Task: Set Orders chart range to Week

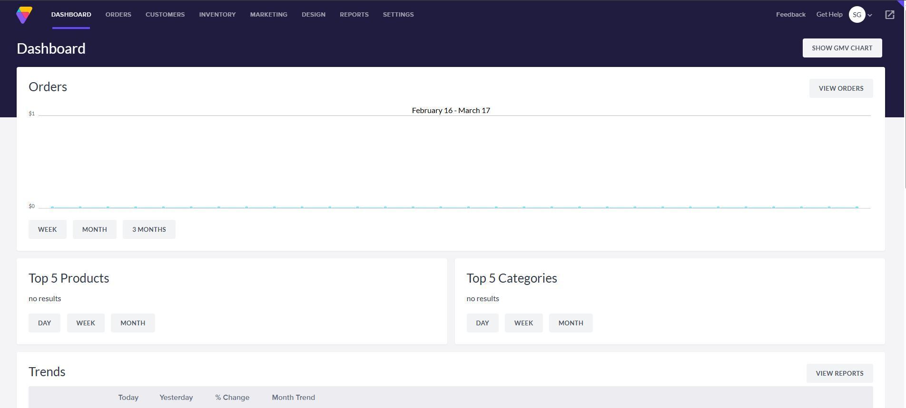Action: point(48,229)
